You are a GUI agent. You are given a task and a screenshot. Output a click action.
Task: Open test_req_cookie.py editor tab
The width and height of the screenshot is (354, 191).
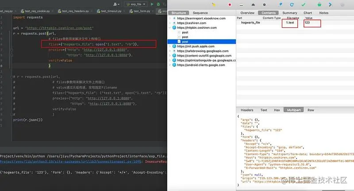click(37, 11)
